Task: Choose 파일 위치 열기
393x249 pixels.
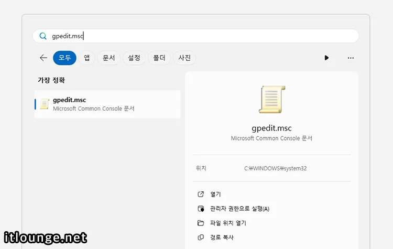Action: coord(228,223)
